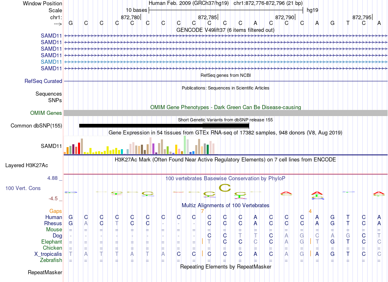Image resolution: width=388 pixels, height=282 pixels.
Task: Click the Zebrafish species label
Action: (x=51, y=260)
